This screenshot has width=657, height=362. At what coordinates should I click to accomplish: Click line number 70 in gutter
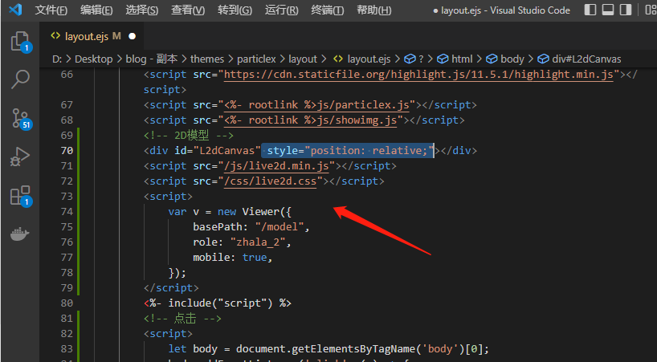[x=67, y=150]
